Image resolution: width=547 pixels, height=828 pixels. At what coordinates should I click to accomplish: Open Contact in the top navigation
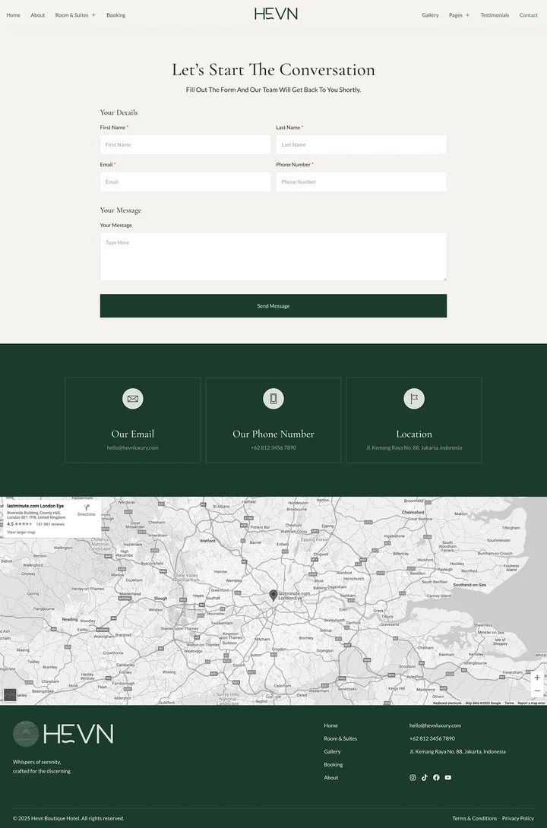point(529,14)
